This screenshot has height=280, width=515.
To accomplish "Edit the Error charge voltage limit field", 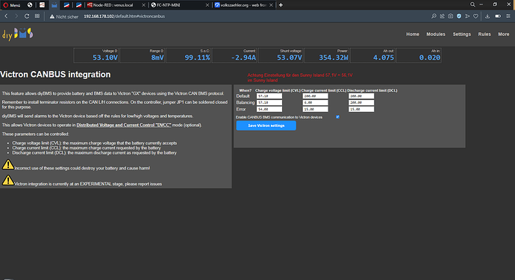I will pos(269,109).
